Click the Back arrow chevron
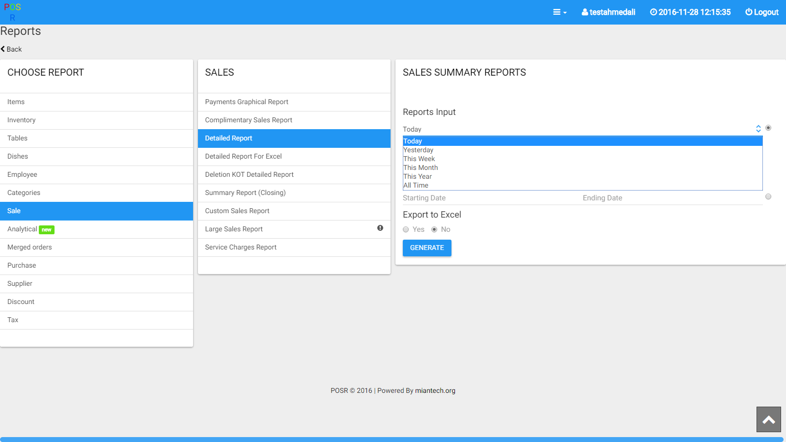786x442 pixels. tap(3, 49)
